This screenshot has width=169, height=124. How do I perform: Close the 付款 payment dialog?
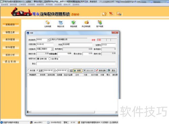(115, 32)
